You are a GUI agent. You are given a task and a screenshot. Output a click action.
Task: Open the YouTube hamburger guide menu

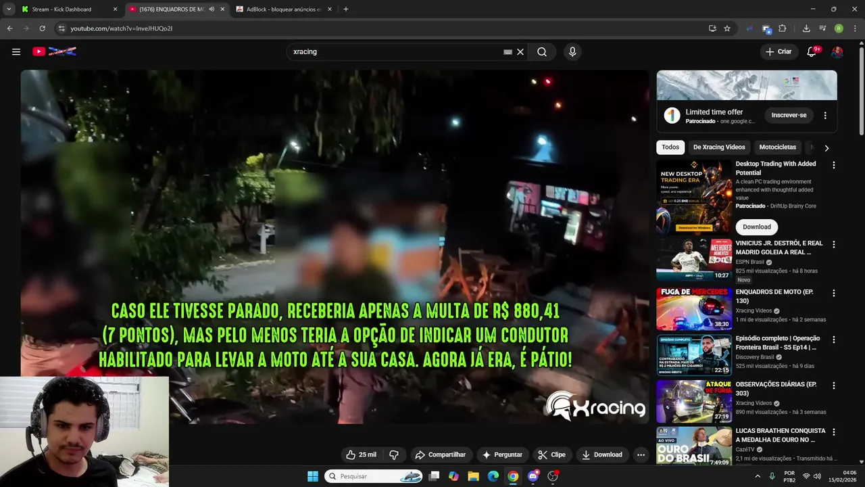pos(16,51)
